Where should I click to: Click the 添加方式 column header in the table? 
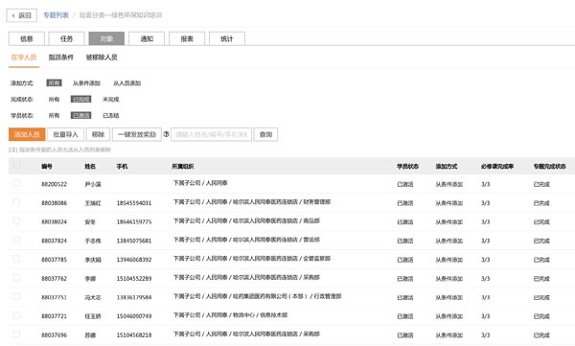(447, 167)
